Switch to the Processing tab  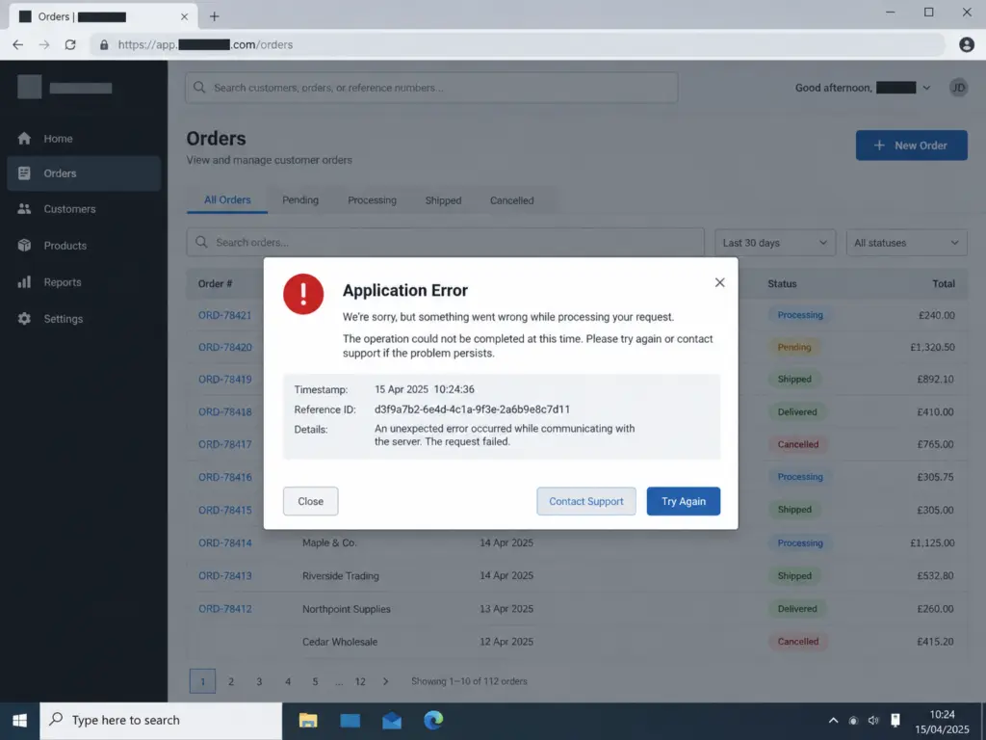pos(373,200)
